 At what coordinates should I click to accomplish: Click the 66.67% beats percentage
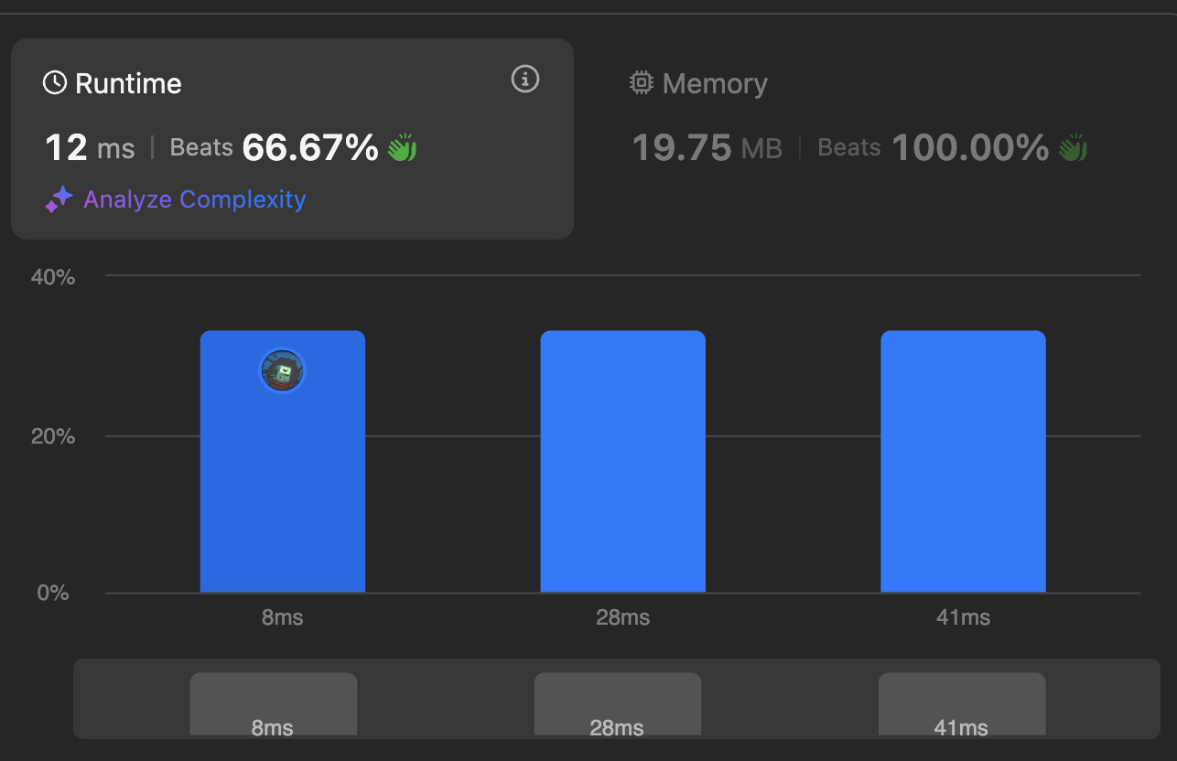[310, 147]
